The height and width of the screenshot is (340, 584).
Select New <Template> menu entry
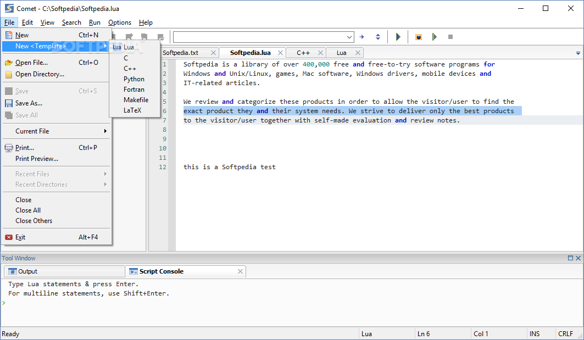click(x=56, y=46)
